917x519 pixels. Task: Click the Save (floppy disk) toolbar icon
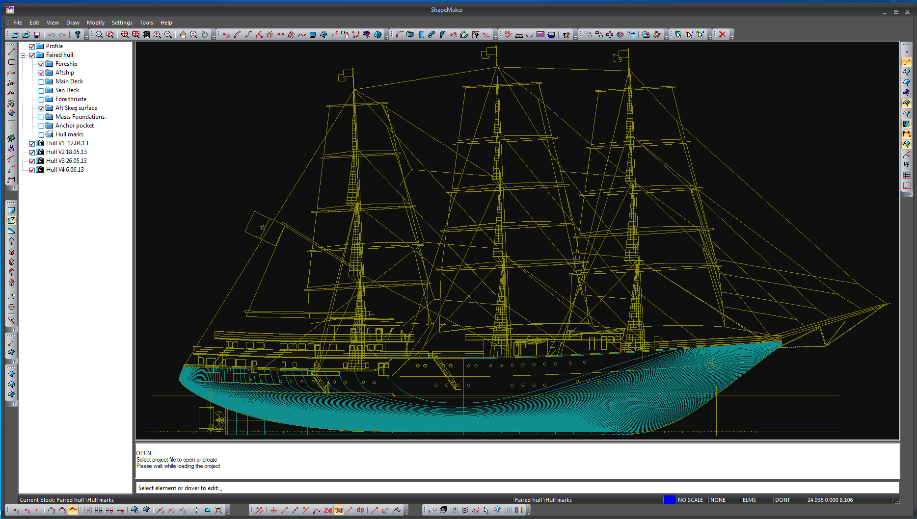37,35
